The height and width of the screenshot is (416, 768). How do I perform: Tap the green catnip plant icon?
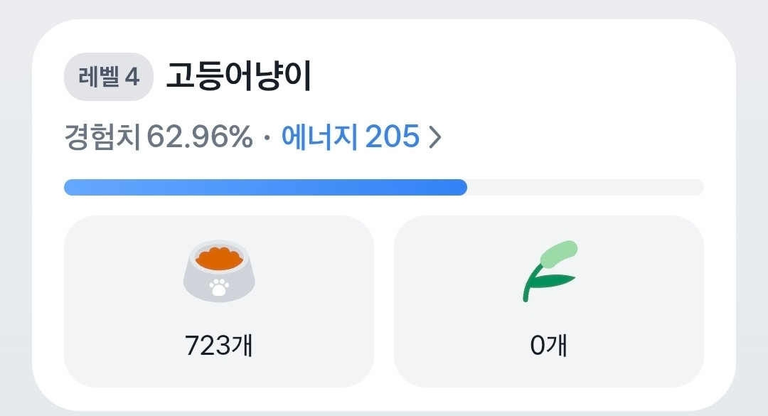[x=549, y=272]
